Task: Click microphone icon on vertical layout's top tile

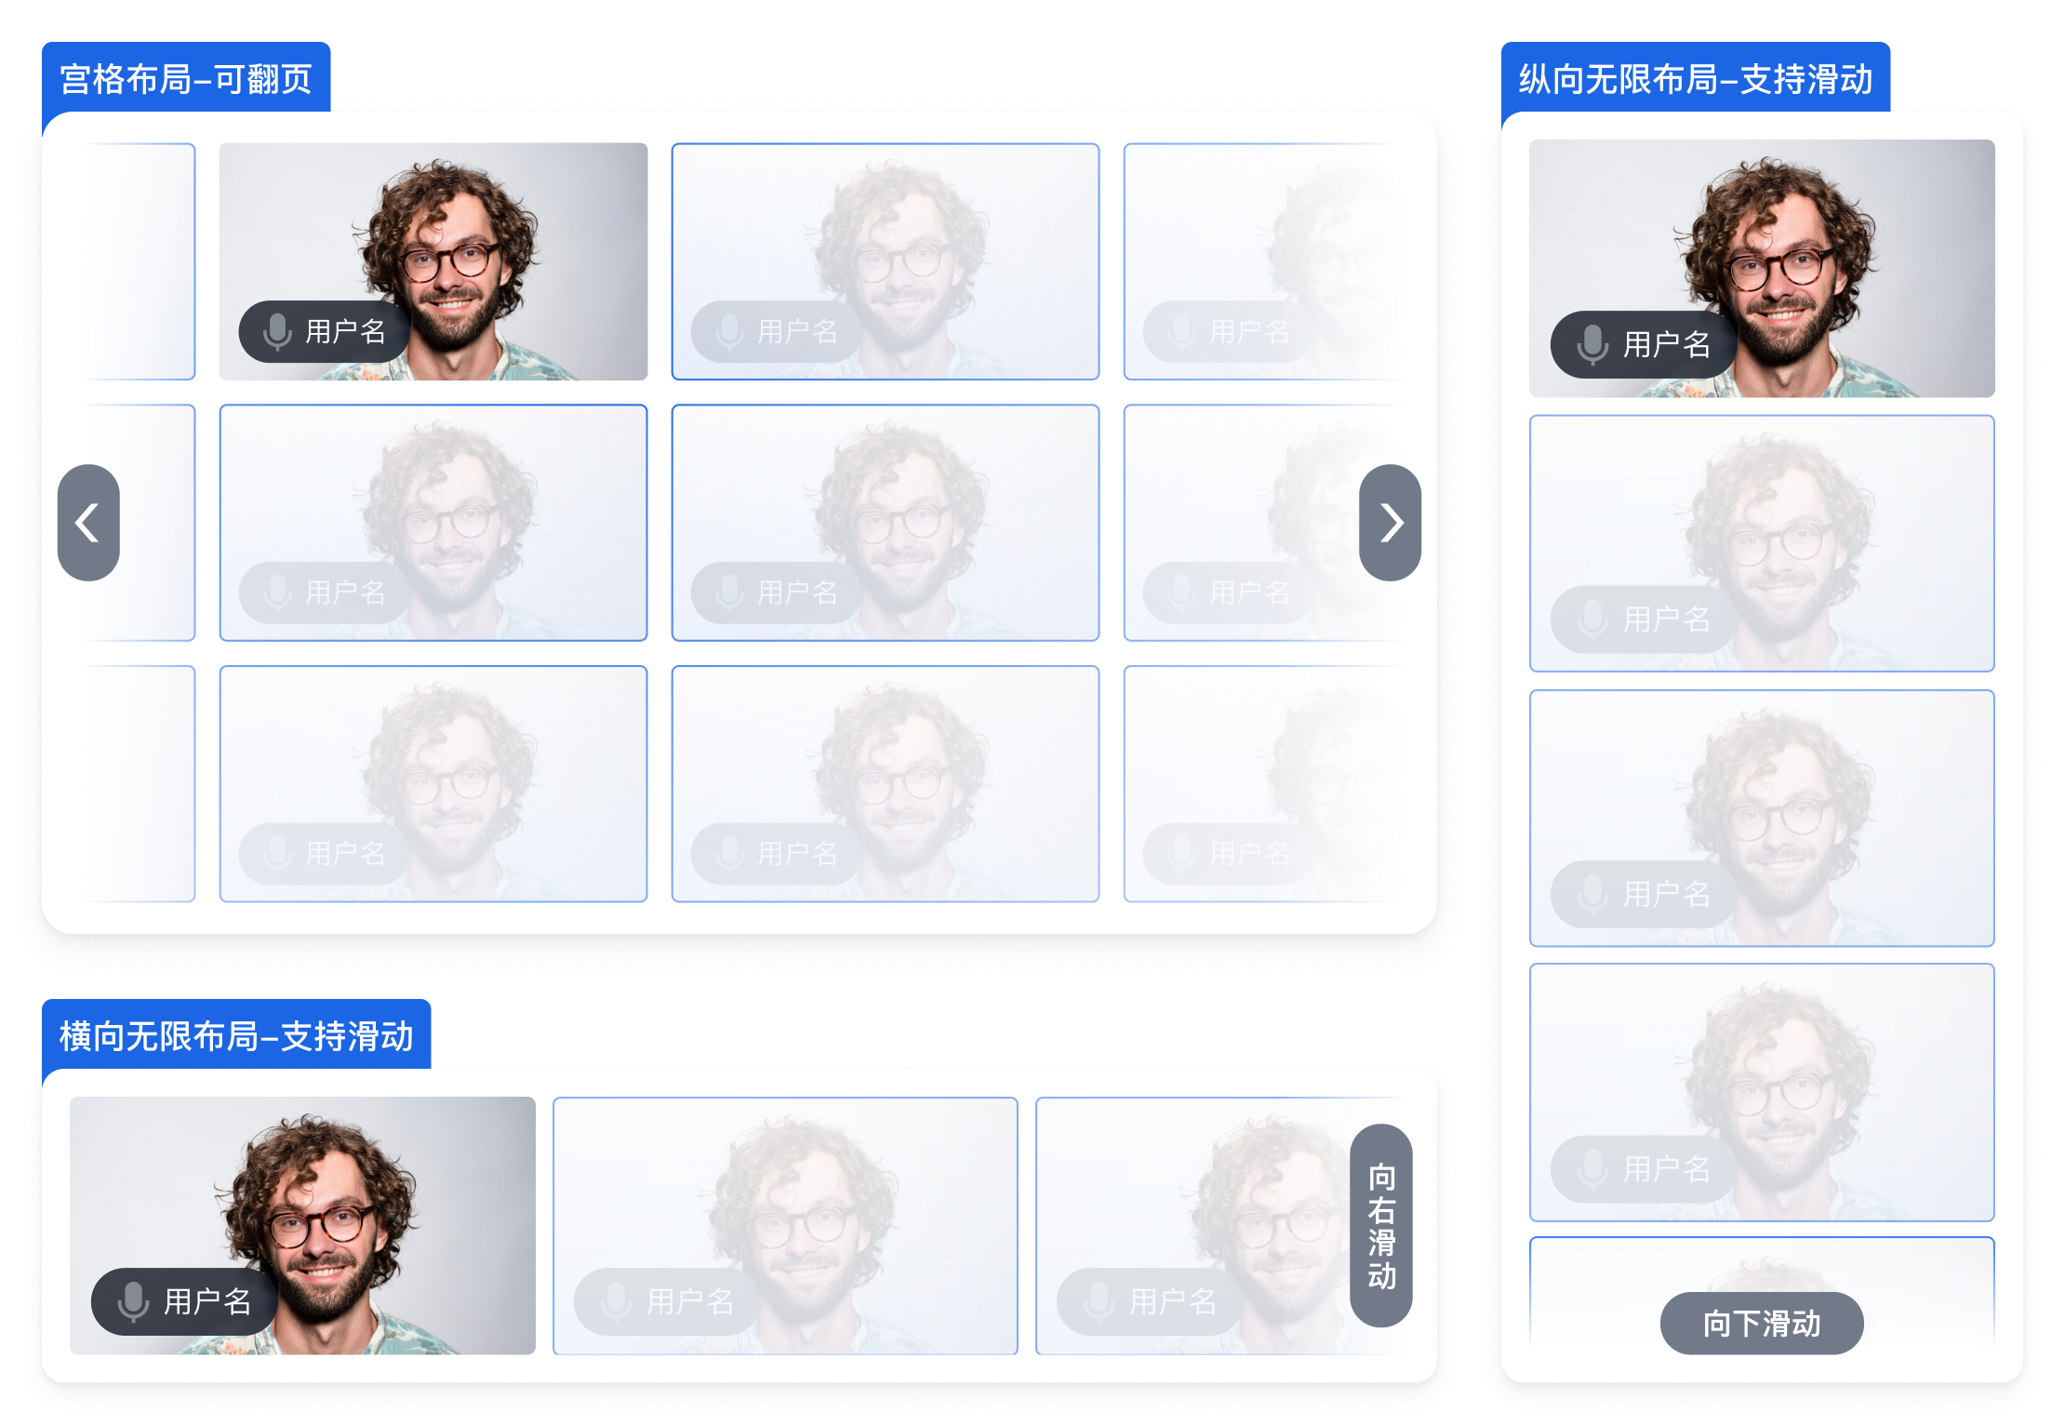Action: pos(1592,344)
